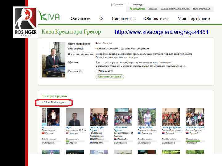222x166 pixels.
Task: Click the Сан-Хорхе Группы name link
Action: 171,128
